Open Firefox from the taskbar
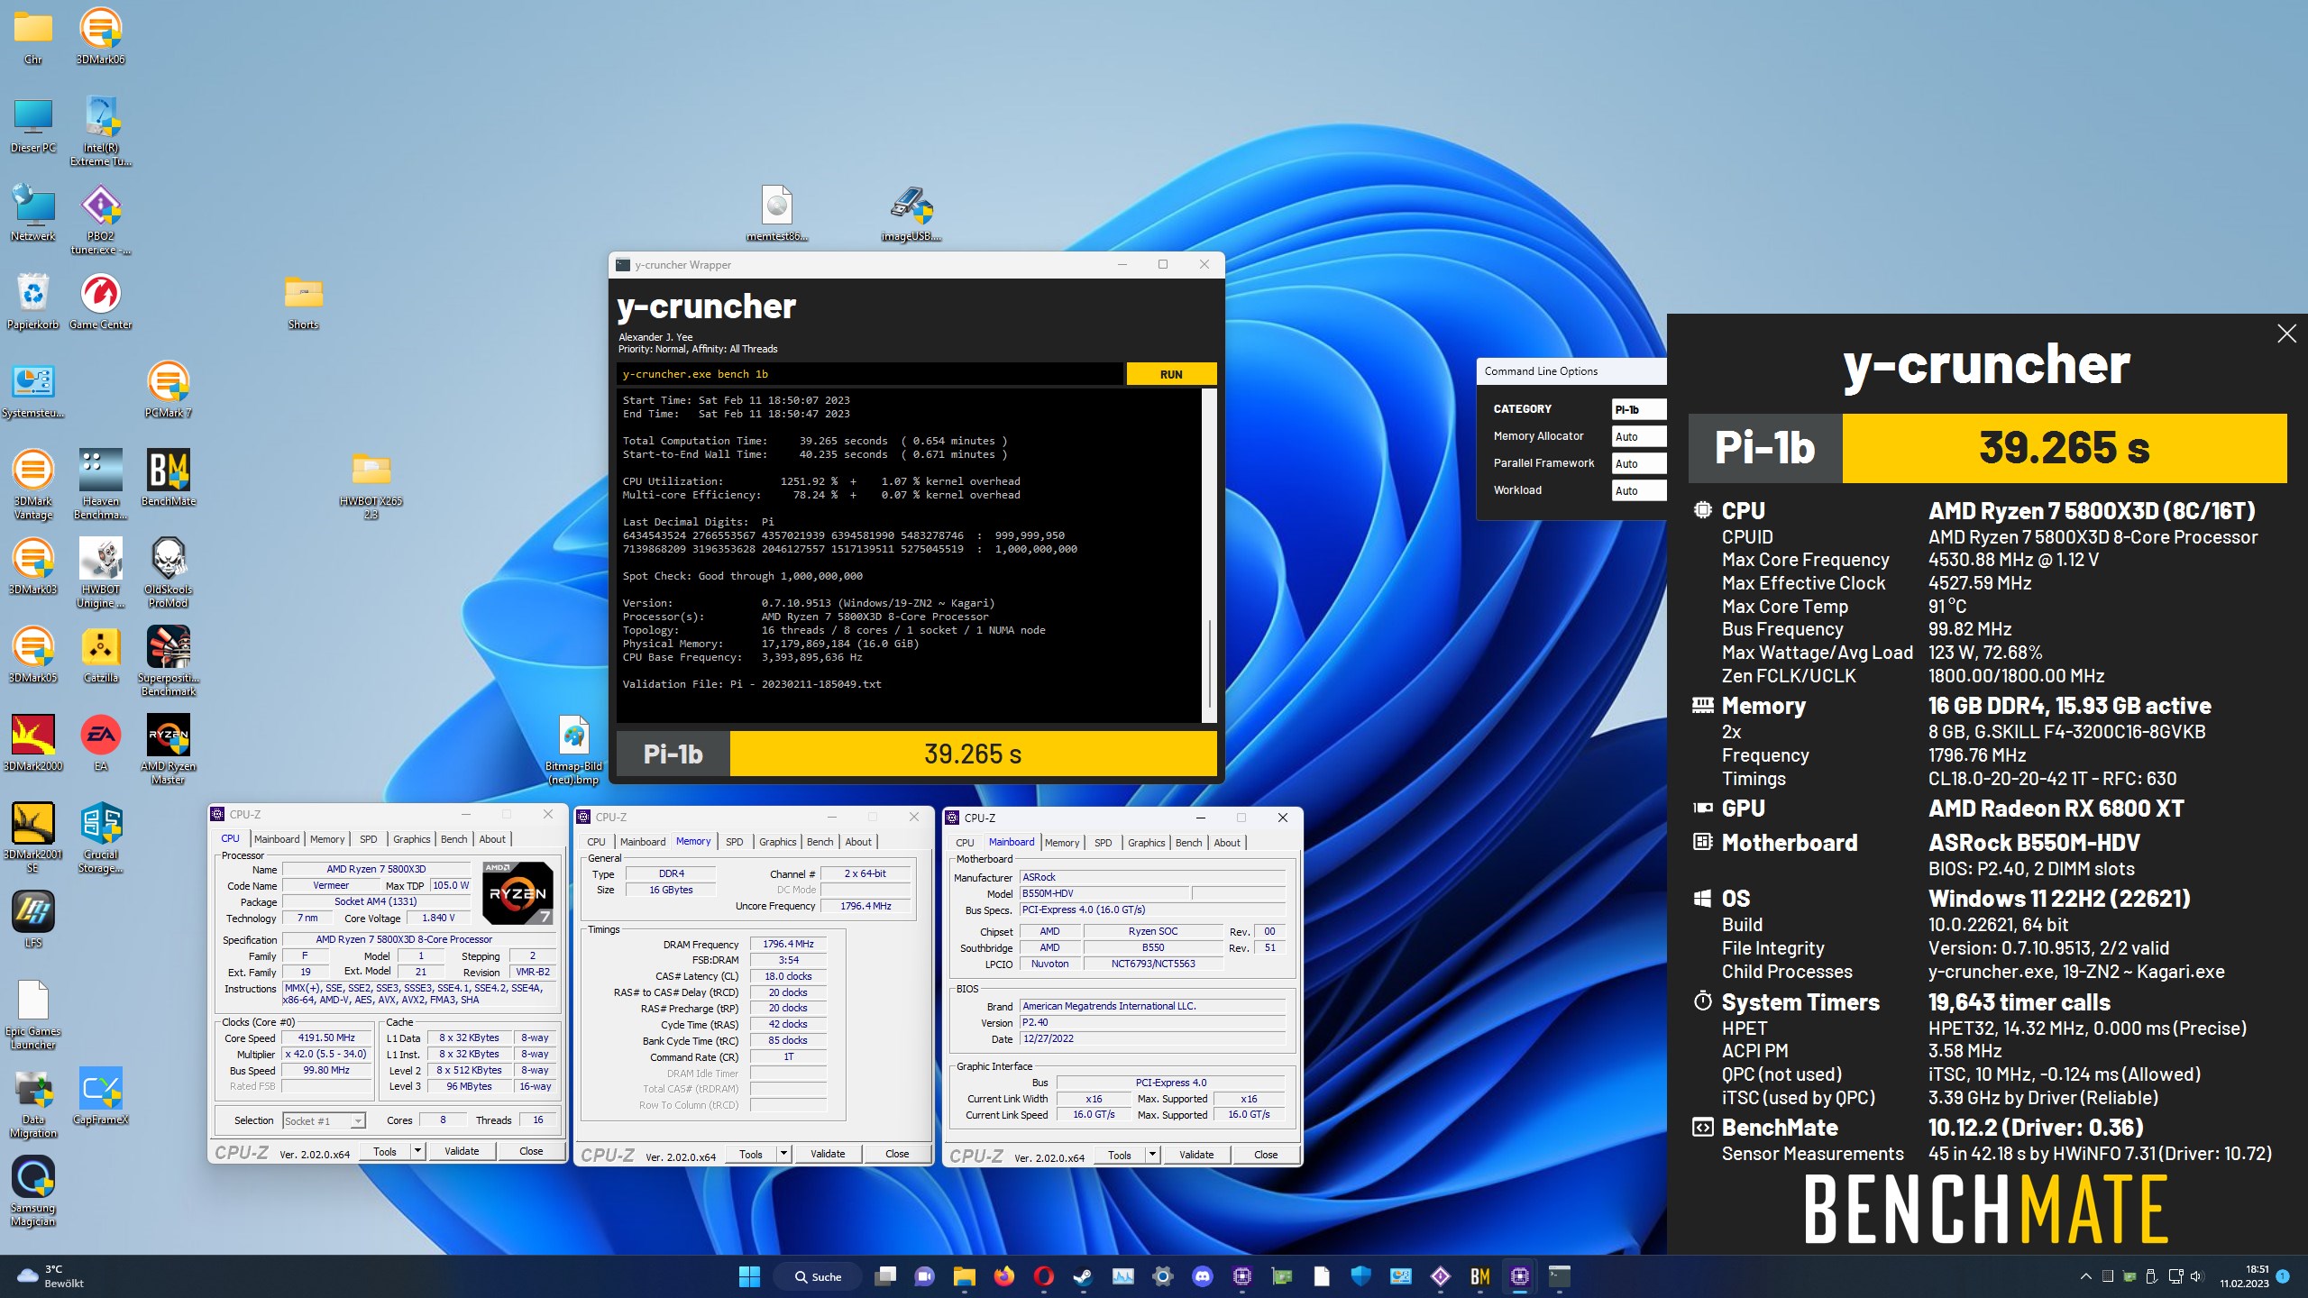 click(1003, 1275)
